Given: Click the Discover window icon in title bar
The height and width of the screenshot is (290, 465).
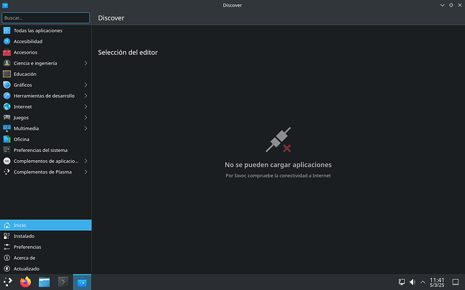Looking at the screenshot, I should pyautogui.click(x=5, y=5).
